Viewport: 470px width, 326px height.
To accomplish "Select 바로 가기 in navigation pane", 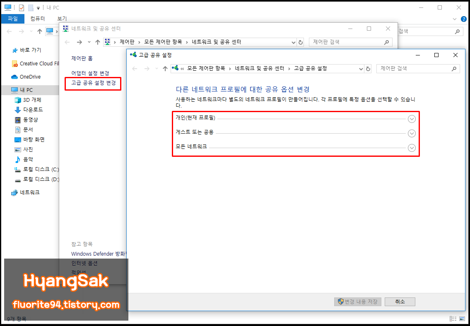I will pos(30,50).
